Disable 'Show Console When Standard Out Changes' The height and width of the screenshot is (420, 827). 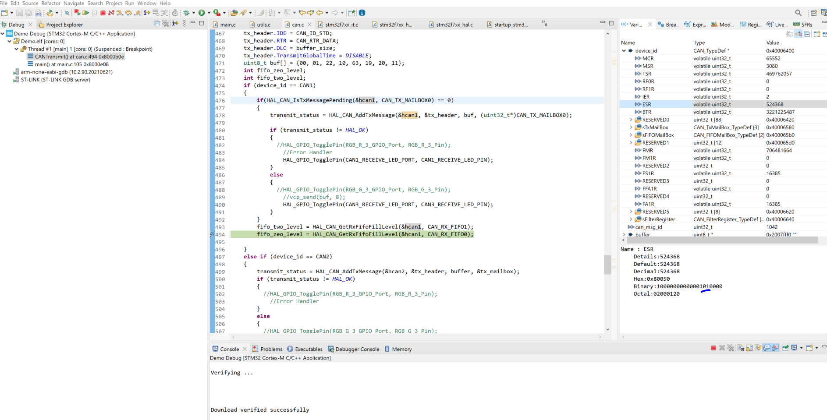[x=766, y=348]
